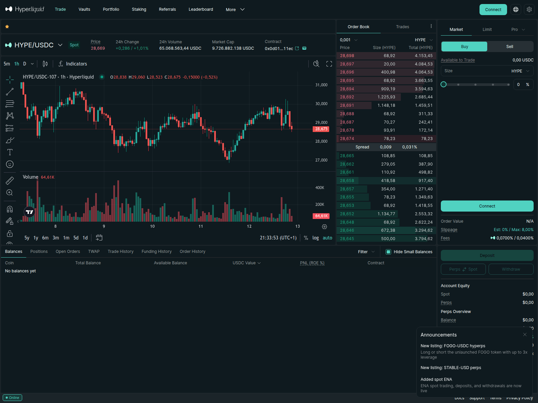Open order book HYPE unit dropdown
Viewport: 538px width, 403px height.
click(424, 40)
